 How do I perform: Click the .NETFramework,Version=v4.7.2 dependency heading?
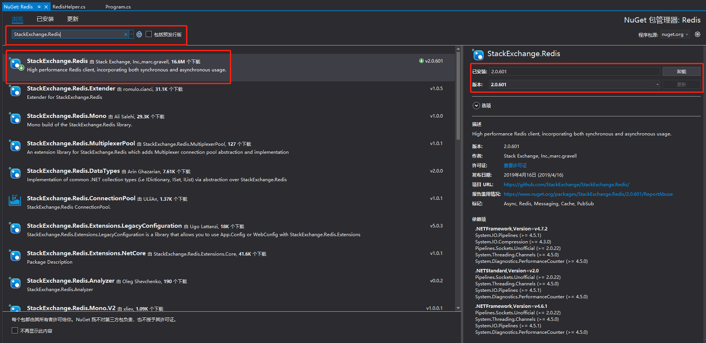click(x=511, y=229)
